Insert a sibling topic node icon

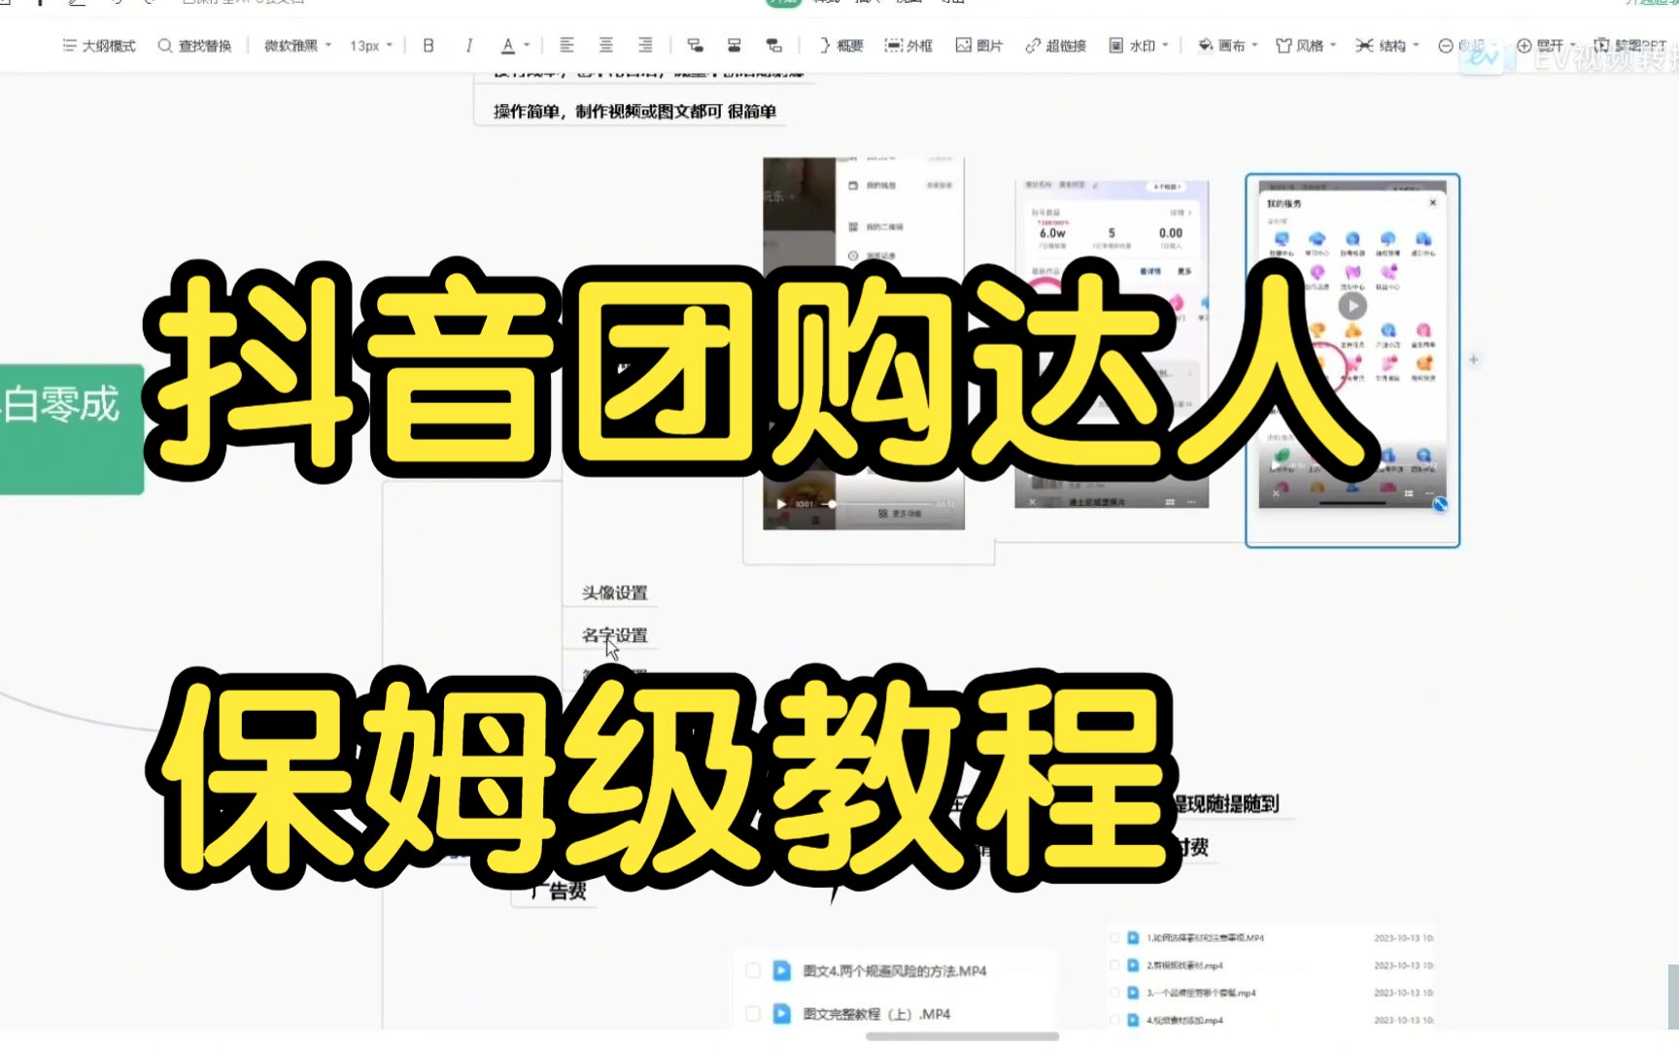pyautogui.click(x=735, y=46)
